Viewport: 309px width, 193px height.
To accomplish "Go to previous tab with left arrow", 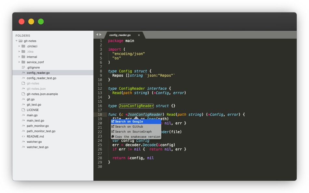I will pyautogui.click(x=97, y=34).
